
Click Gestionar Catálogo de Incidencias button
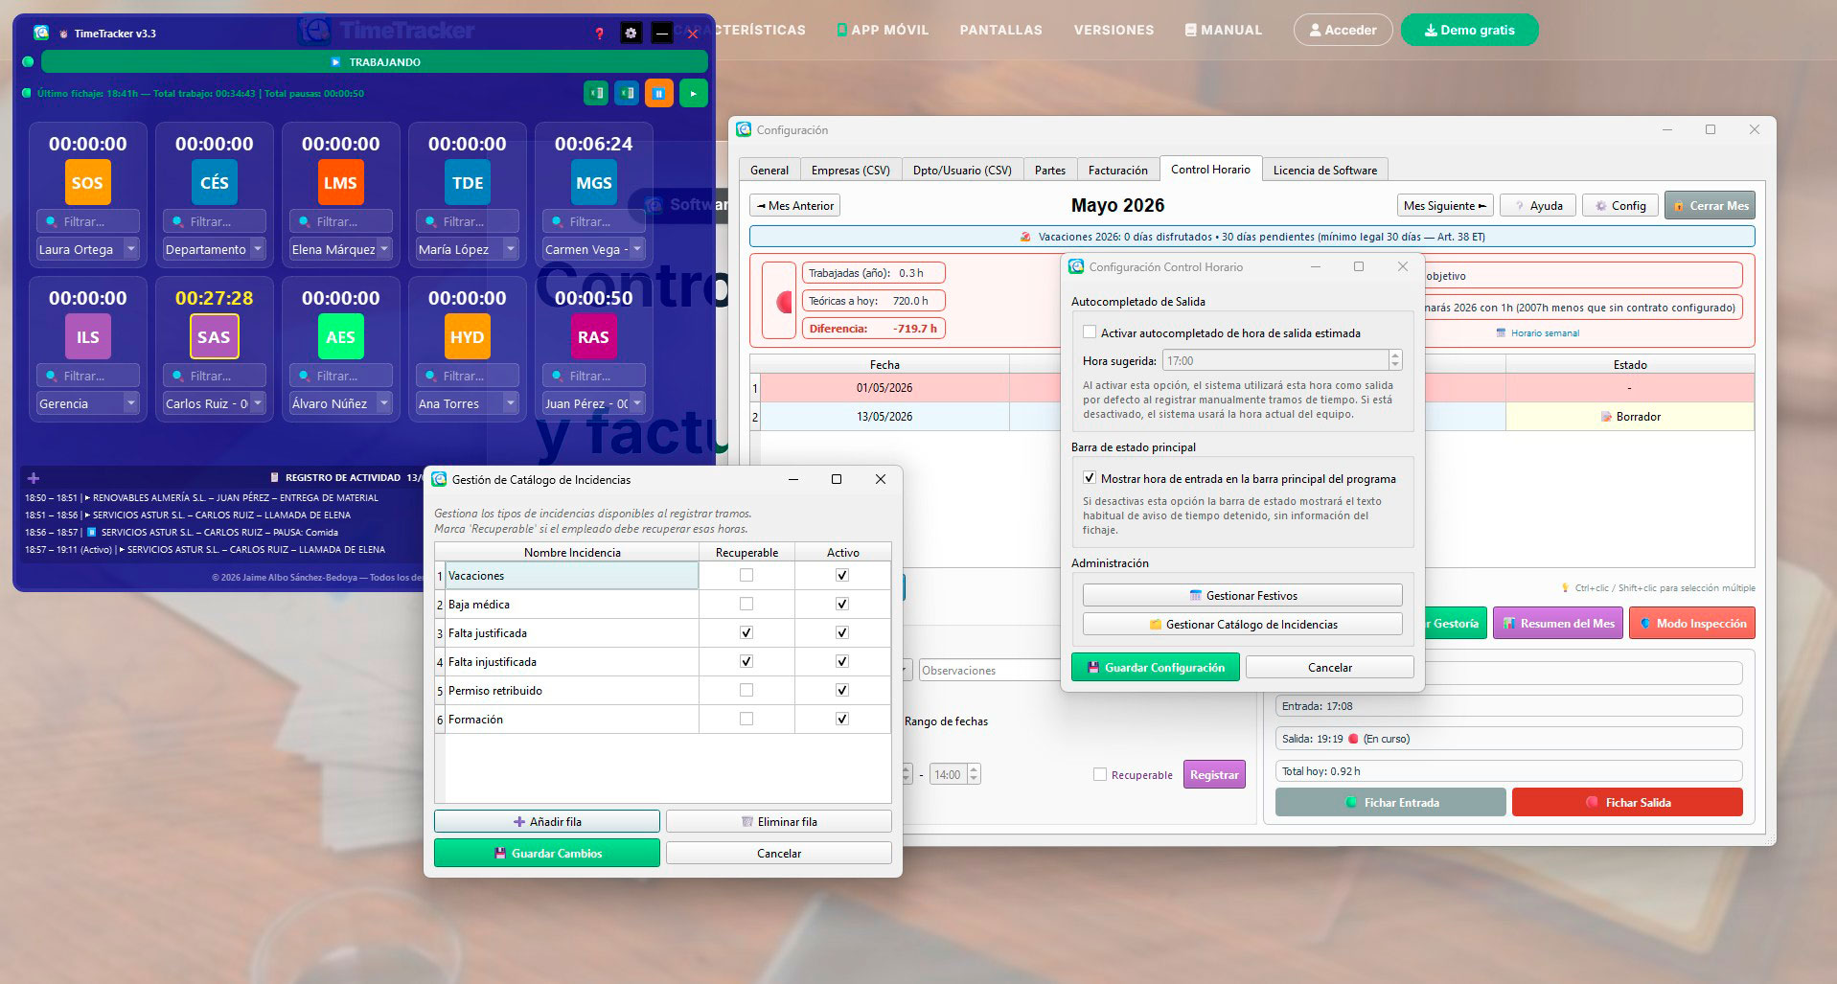[1243, 624]
